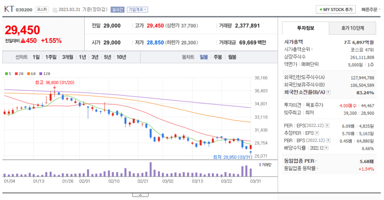Click the 최고 36,600 (01/20) chart marker
The image size is (384, 200).
(x=54, y=83)
